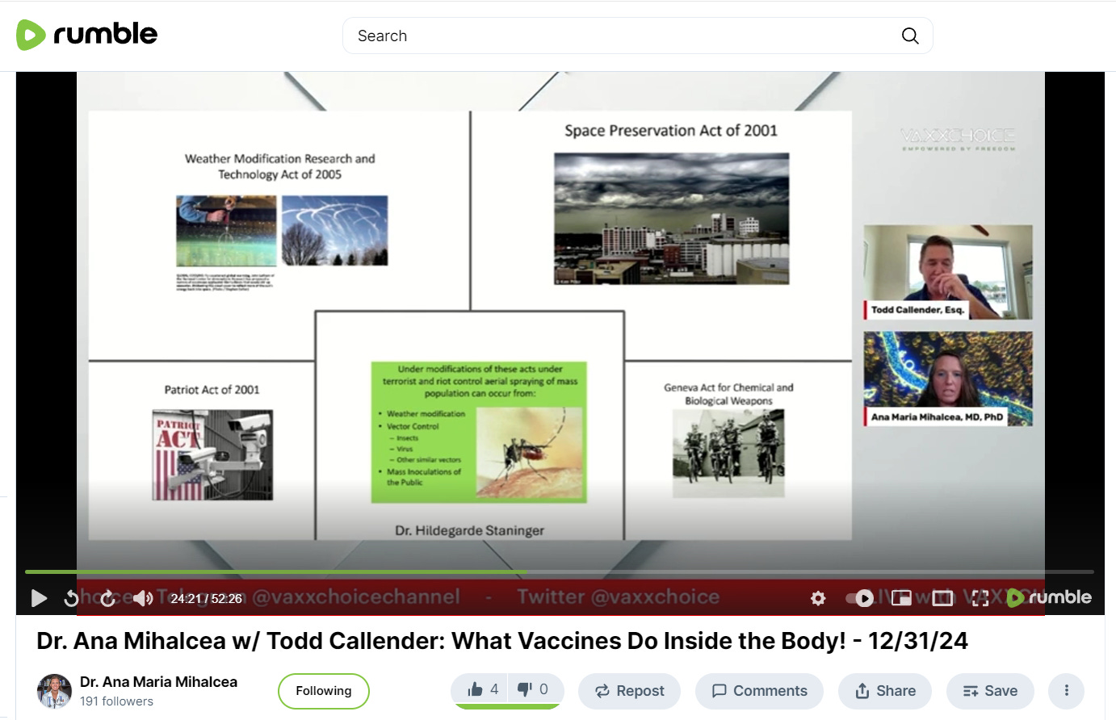This screenshot has width=1116, height=720.
Task: Open the Dr. Ana Maria Mihalcea channel link
Action: click(158, 682)
